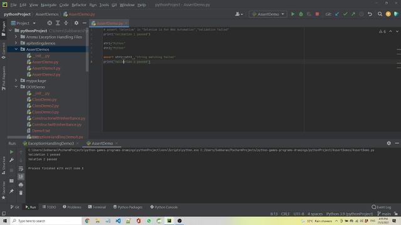Open the Problems tool window
This screenshot has width=401, height=225.
pyautogui.click(x=72, y=207)
